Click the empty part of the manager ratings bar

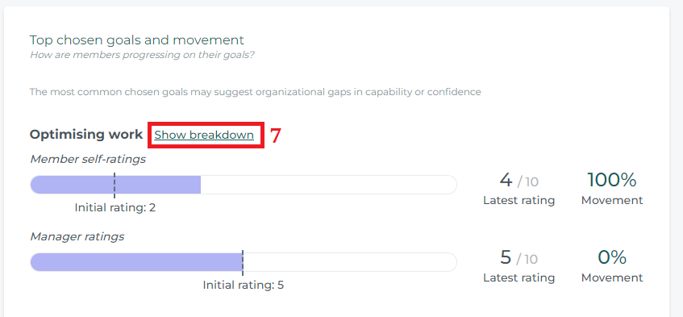coord(350,262)
